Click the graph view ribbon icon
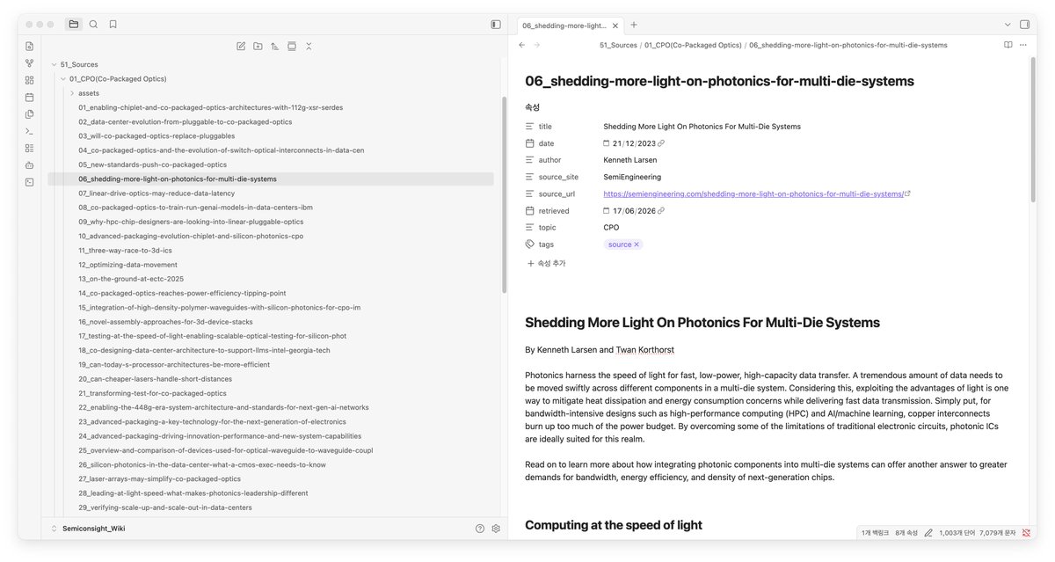 click(x=29, y=63)
